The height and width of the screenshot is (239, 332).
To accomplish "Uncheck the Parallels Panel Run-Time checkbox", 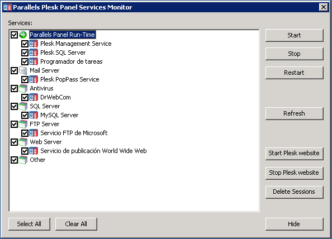I will coord(14,35).
